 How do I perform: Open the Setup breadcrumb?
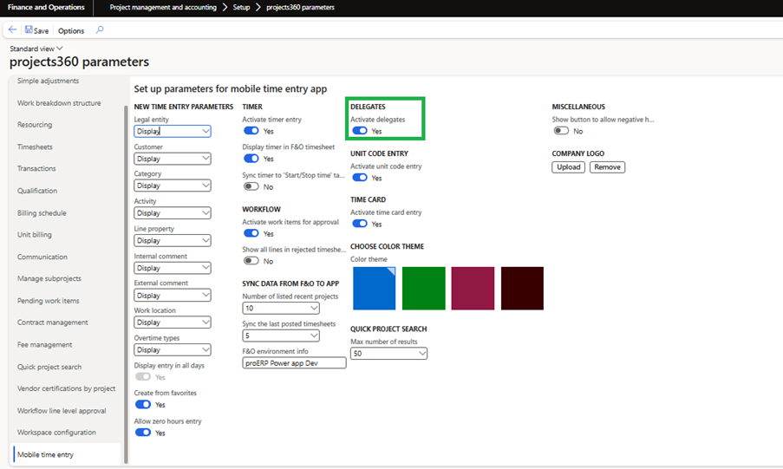coord(241,8)
